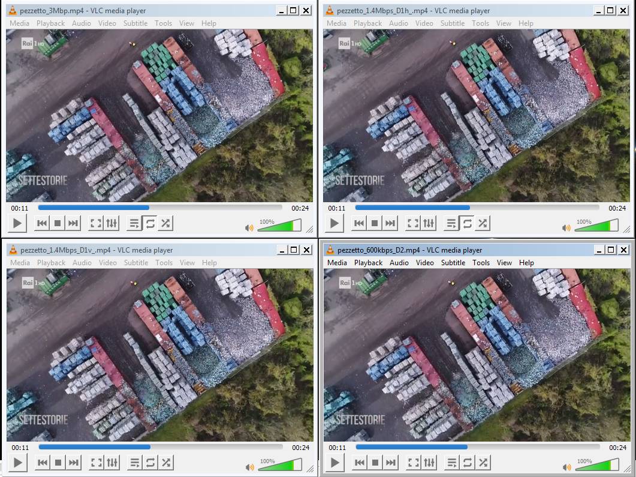Toggle shuffle in pezzetto_1.4Mbps_D1v_ window
This screenshot has height=477, width=636.
[x=166, y=463]
